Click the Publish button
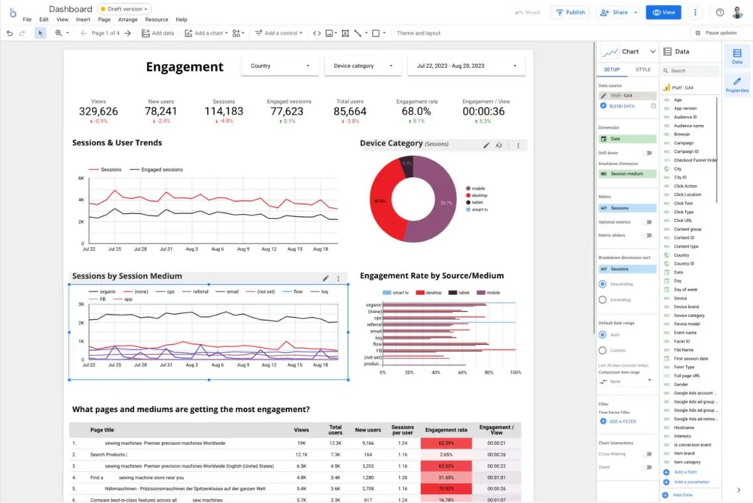753x503 pixels. [571, 13]
